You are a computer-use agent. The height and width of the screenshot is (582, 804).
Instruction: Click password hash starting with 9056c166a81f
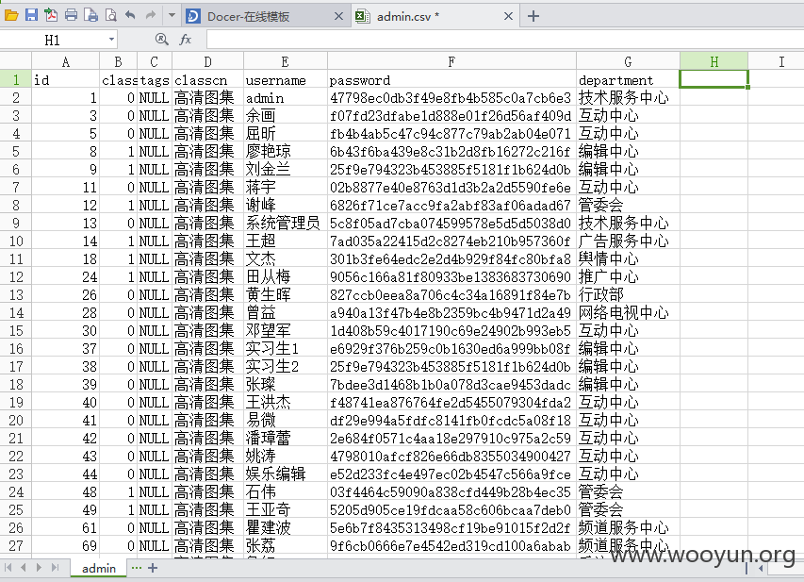(451, 277)
